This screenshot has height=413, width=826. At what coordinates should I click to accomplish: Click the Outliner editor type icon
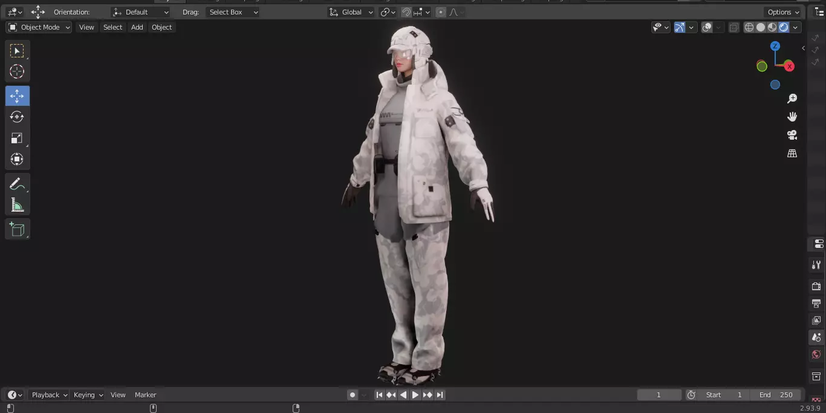(x=819, y=12)
